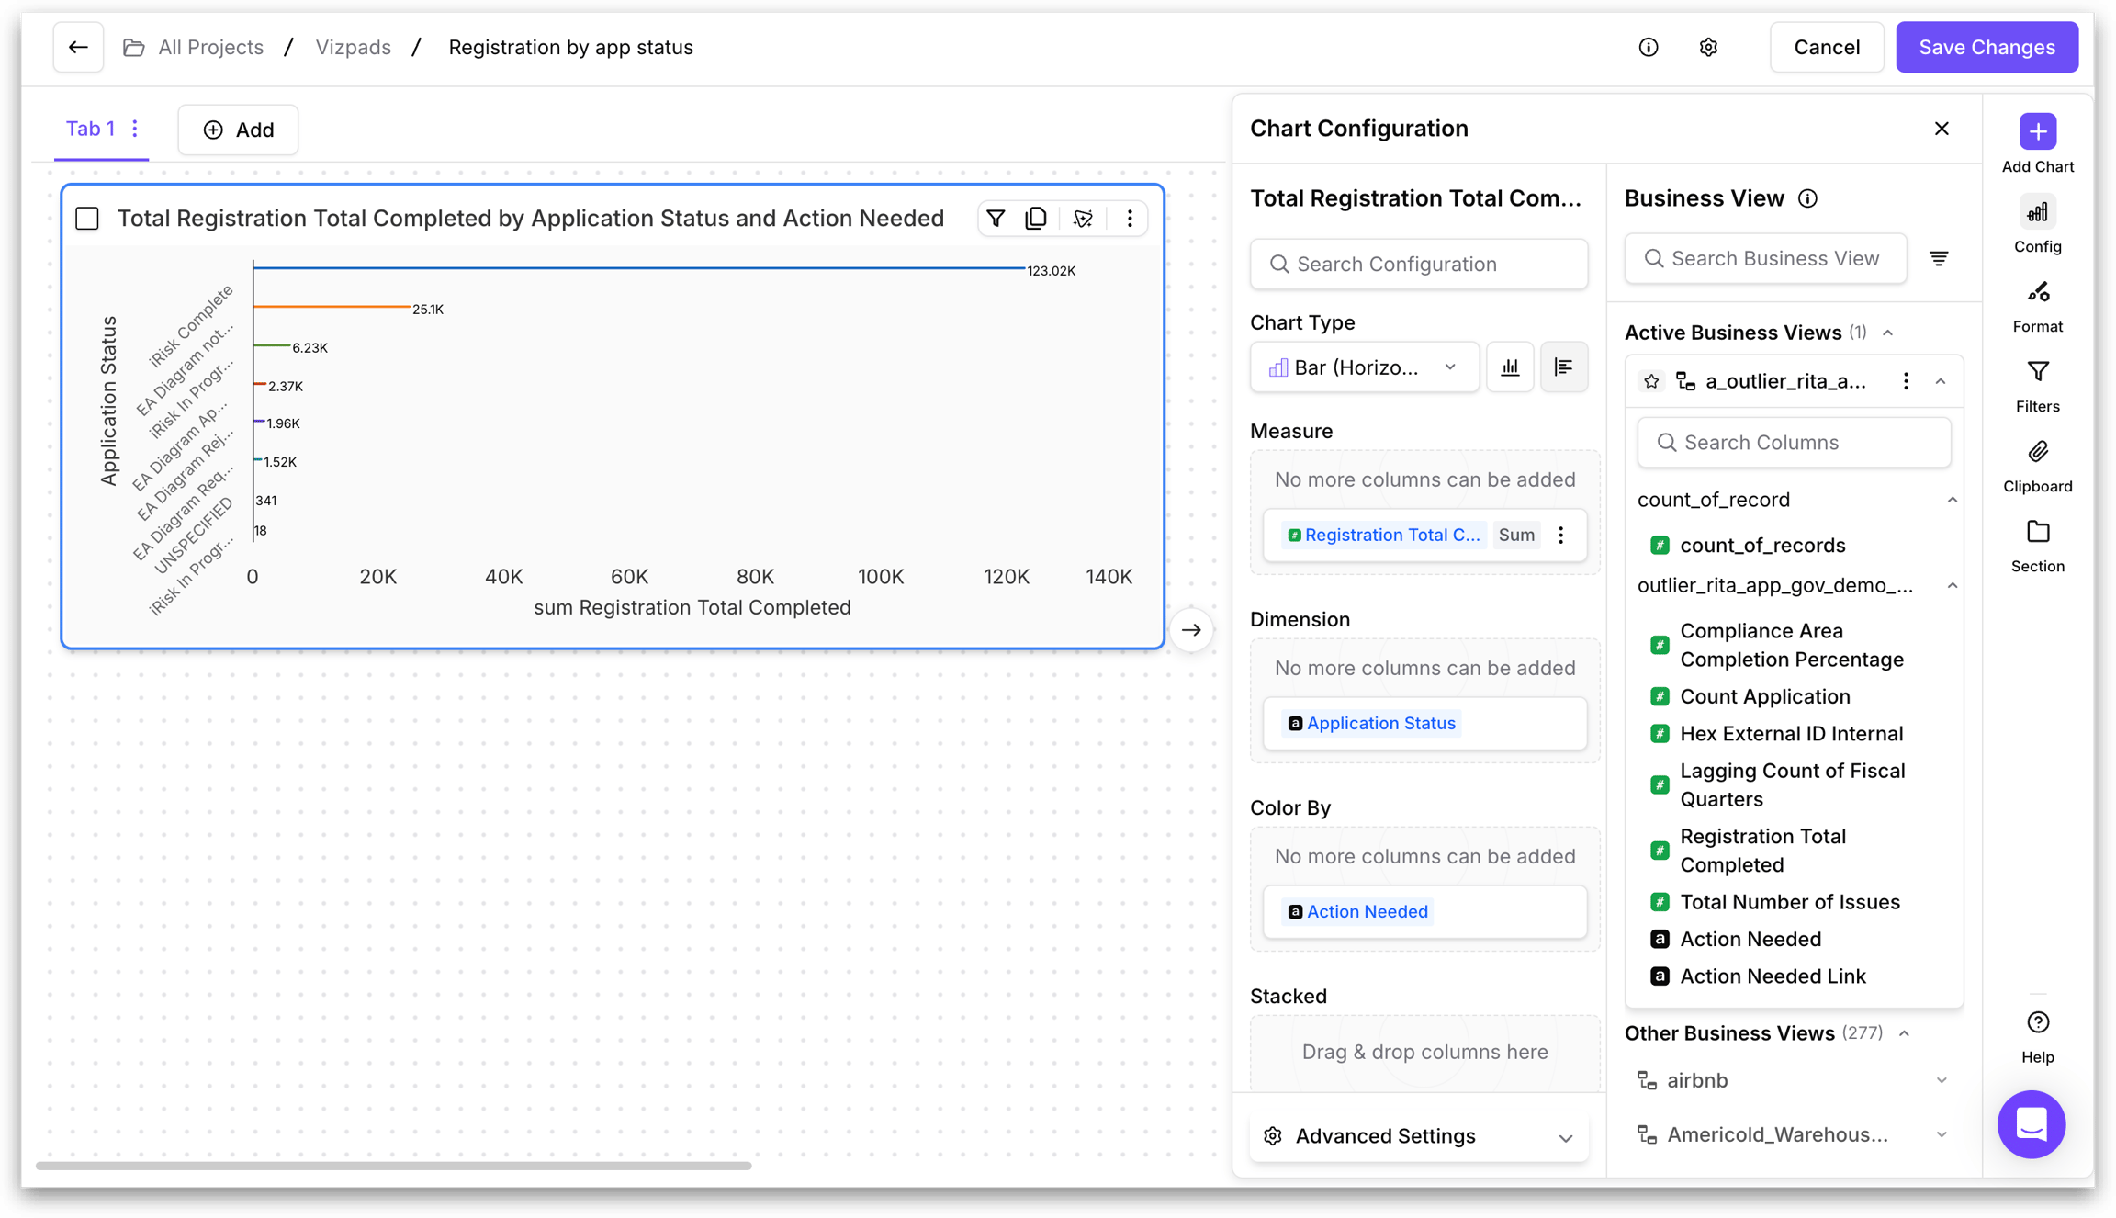Click the Add tab button
2116x1218 pixels.
[238, 130]
